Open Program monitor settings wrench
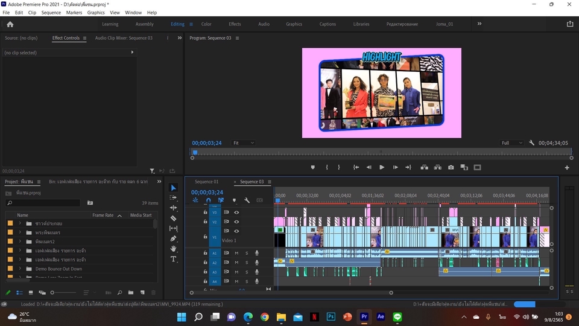This screenshot has width=579, height=326. tap(531, 142)
